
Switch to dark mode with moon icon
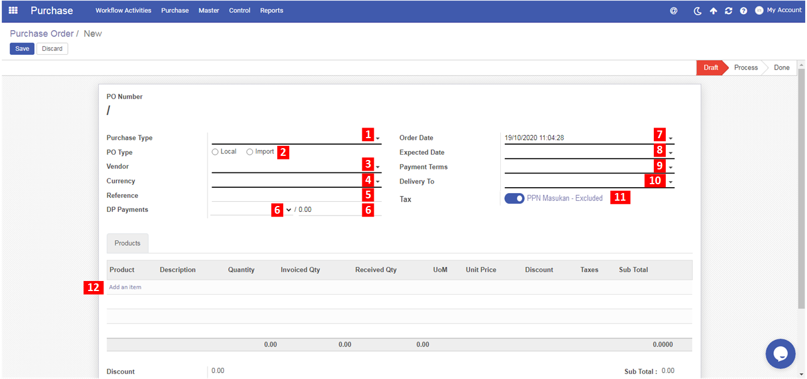698,11
